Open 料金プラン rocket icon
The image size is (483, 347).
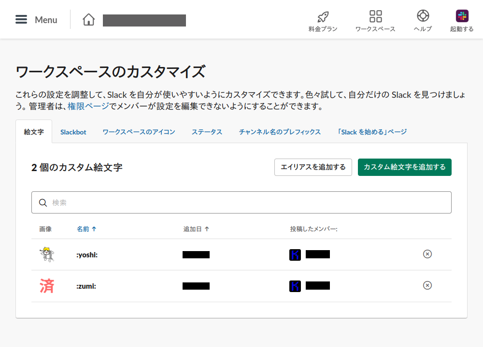[x=323, y=16]
